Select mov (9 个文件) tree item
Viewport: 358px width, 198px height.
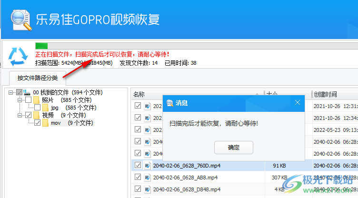(x=72, y=123)
